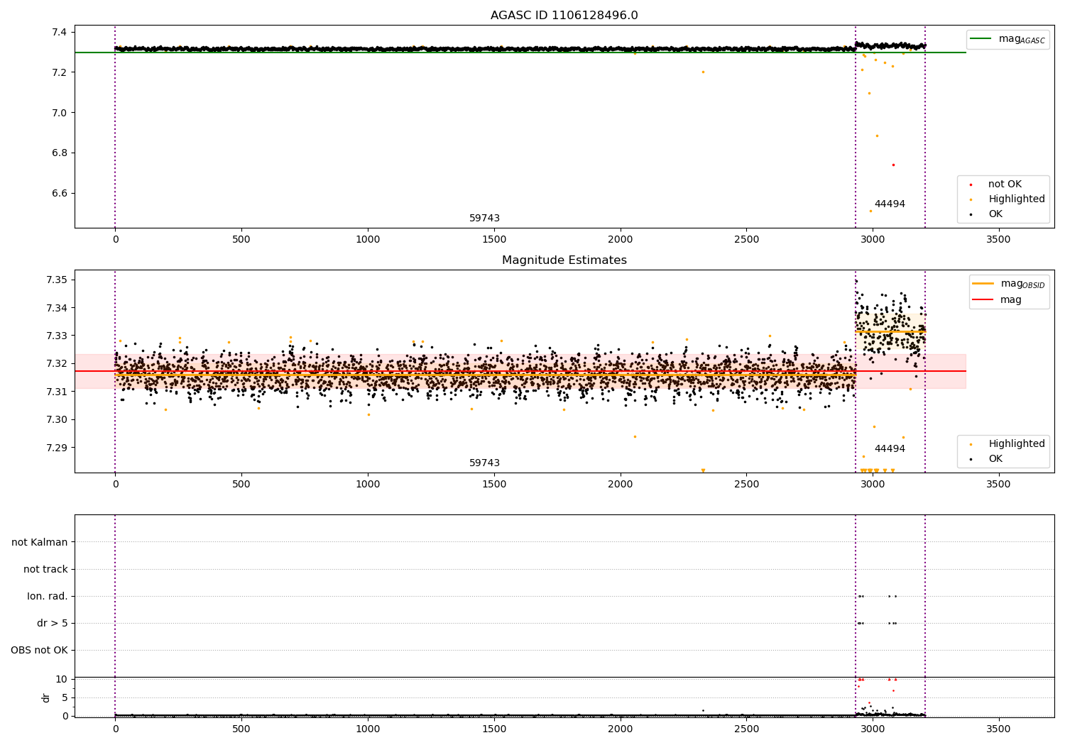
Task: Click the 'OBS not OK' row label
Action: pos(39,651)
